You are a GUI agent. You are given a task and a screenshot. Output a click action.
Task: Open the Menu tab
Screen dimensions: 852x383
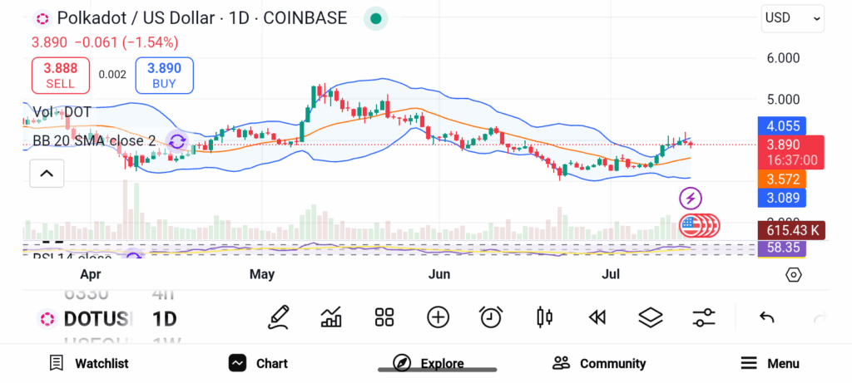[770, 363]
